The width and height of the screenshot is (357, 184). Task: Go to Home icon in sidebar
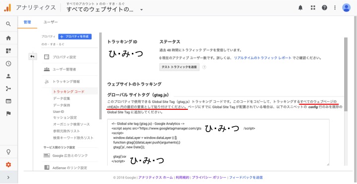pyautogui.click(x=8, y=38)
